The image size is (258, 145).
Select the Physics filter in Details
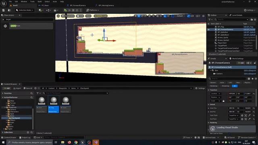[247, 83]
